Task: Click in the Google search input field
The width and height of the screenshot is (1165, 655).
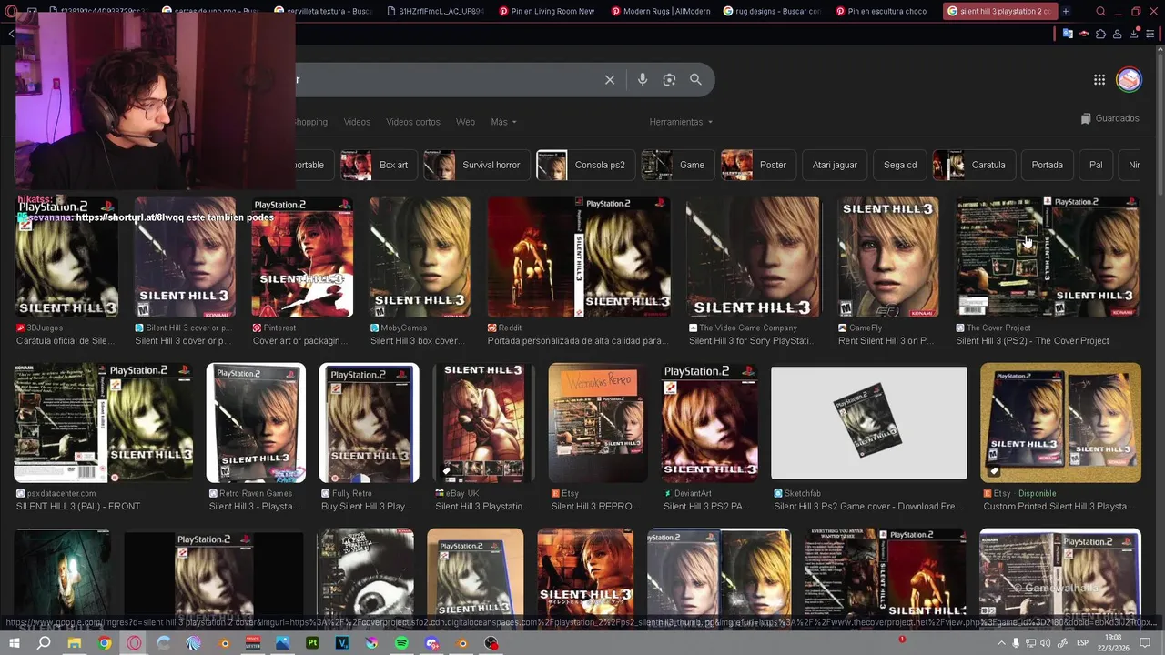Action: click(446, 80)
